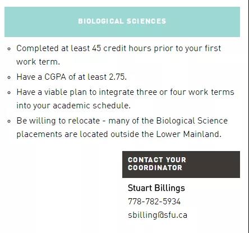This screenshot has width=249, height=233.
Task: Click the bullet marker before the CGPA requirement
Action: click(9, 77)
